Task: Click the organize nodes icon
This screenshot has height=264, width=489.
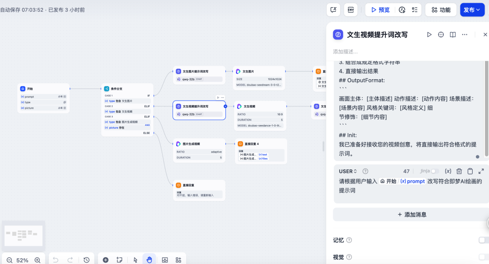Action: click(x=178, y=260)
